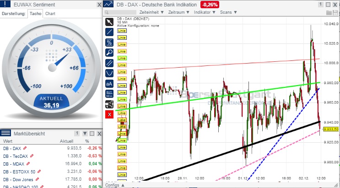Select the parallel channel lines tool
The height and width of the screenshot is (188, 340).
(x=109, y=63)
